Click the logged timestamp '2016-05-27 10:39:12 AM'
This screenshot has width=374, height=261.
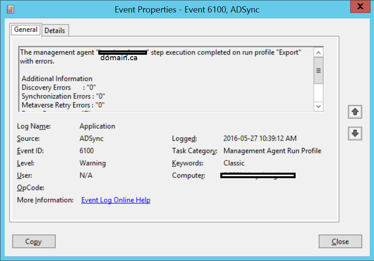click(260, 138)
